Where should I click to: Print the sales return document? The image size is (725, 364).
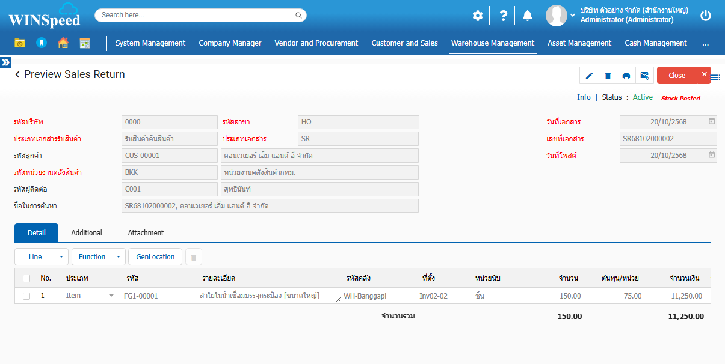point(626,76)
